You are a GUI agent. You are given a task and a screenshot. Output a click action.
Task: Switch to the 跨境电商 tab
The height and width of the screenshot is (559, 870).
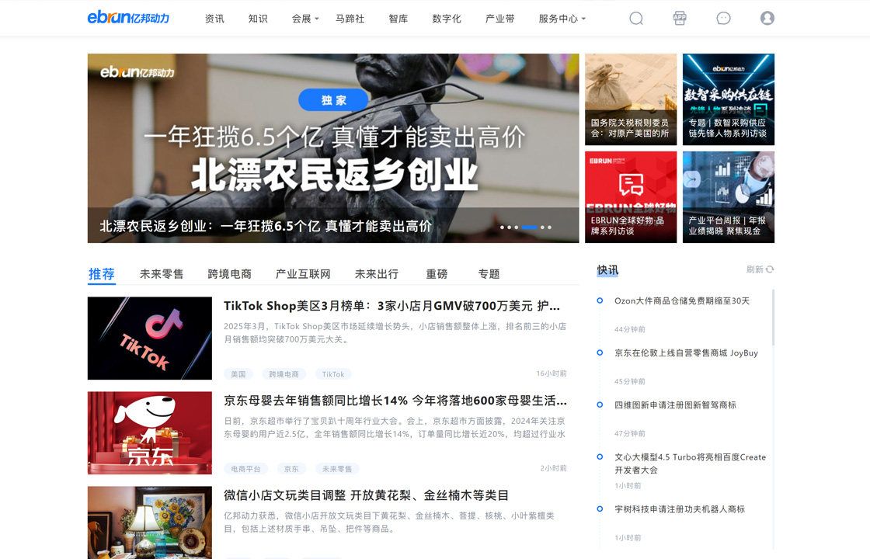(230, 274)
